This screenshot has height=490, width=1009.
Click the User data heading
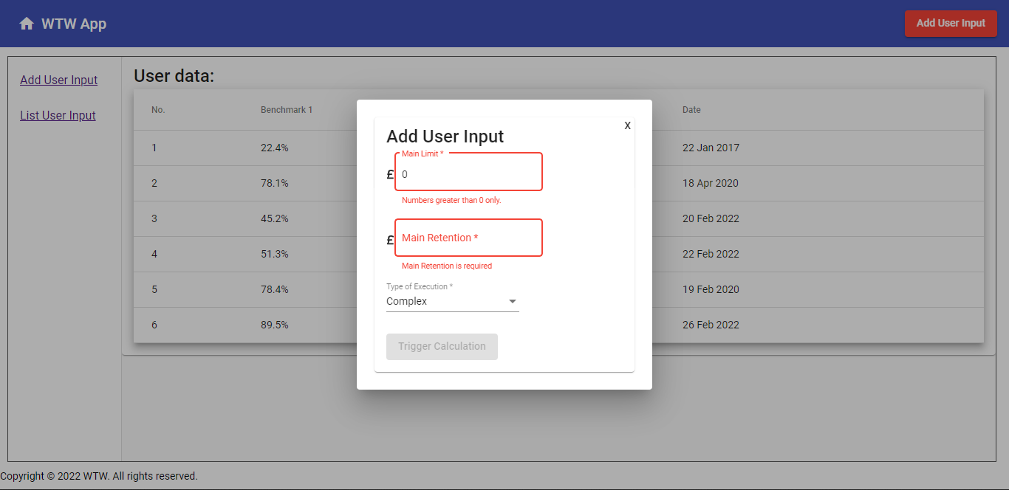(x=173, y=75)
